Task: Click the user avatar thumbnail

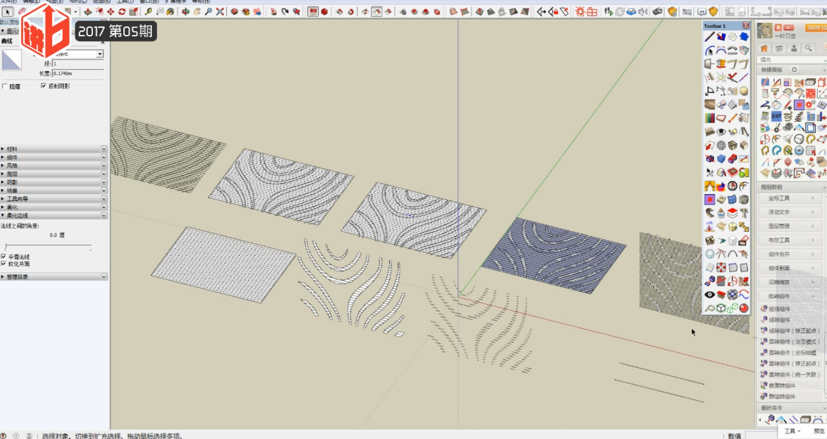Action: click(x=764, y=31)
